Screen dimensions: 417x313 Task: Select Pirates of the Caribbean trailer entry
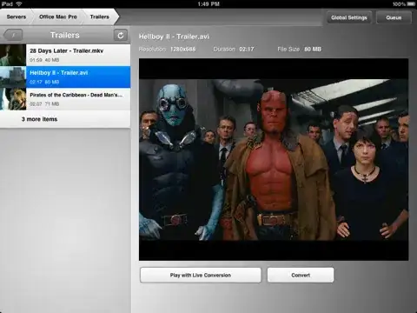[x=65, y=99]
